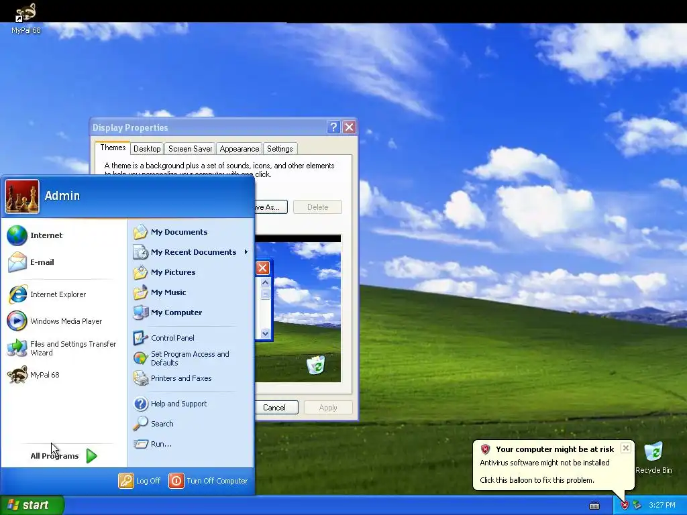Close the security warning balloon
This screenshot has width=687, height=515.
pos(626,448)
